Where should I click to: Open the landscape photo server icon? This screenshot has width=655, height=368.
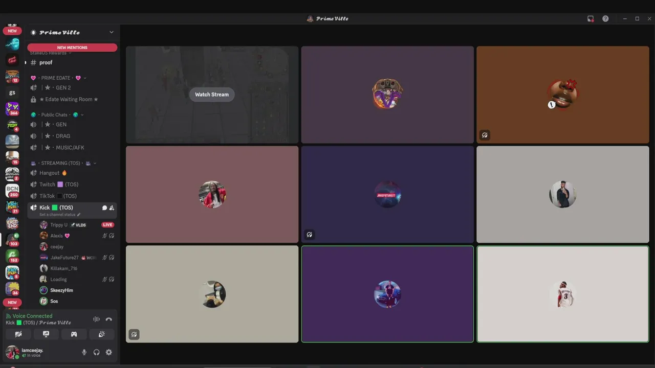point(12,142)
